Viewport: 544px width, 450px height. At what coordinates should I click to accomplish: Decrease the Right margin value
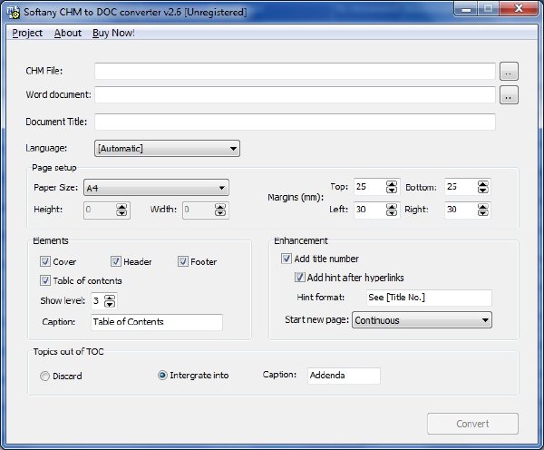click(x=483, y=213)
